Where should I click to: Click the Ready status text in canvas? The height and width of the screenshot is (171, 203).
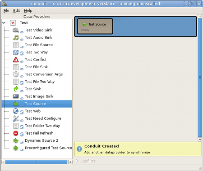[85, 30]
